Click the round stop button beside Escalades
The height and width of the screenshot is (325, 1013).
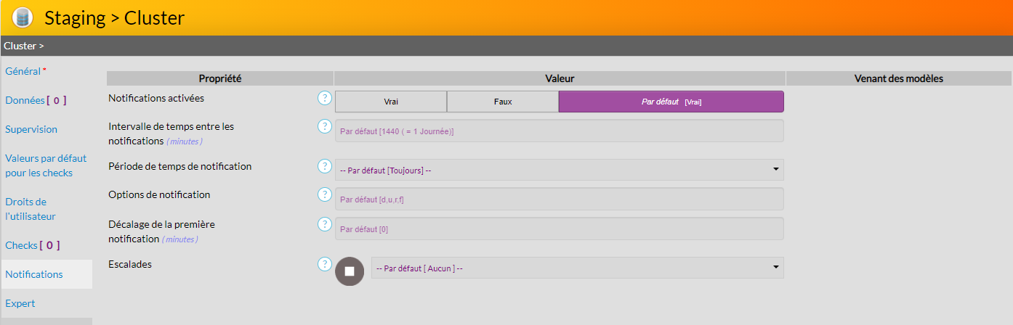point(350,271)
